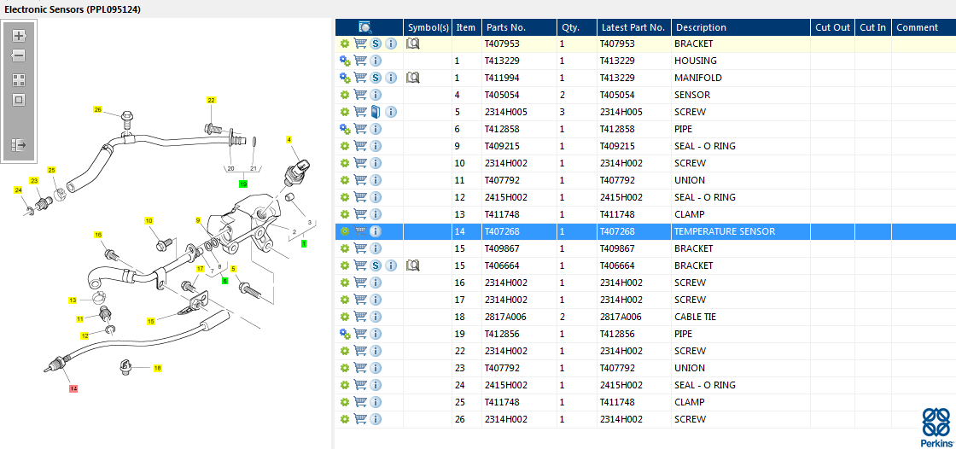Show info for item 13 CLAMP row
This screenshot has height=449, width=956.
376,215
